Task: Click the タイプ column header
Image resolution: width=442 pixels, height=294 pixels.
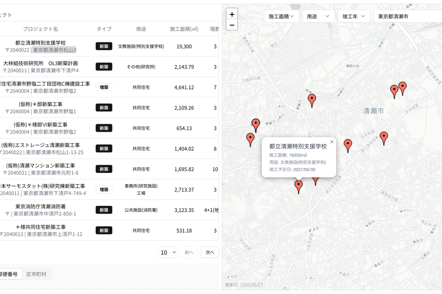Action: pyautogui.click(x=104, y=29)
